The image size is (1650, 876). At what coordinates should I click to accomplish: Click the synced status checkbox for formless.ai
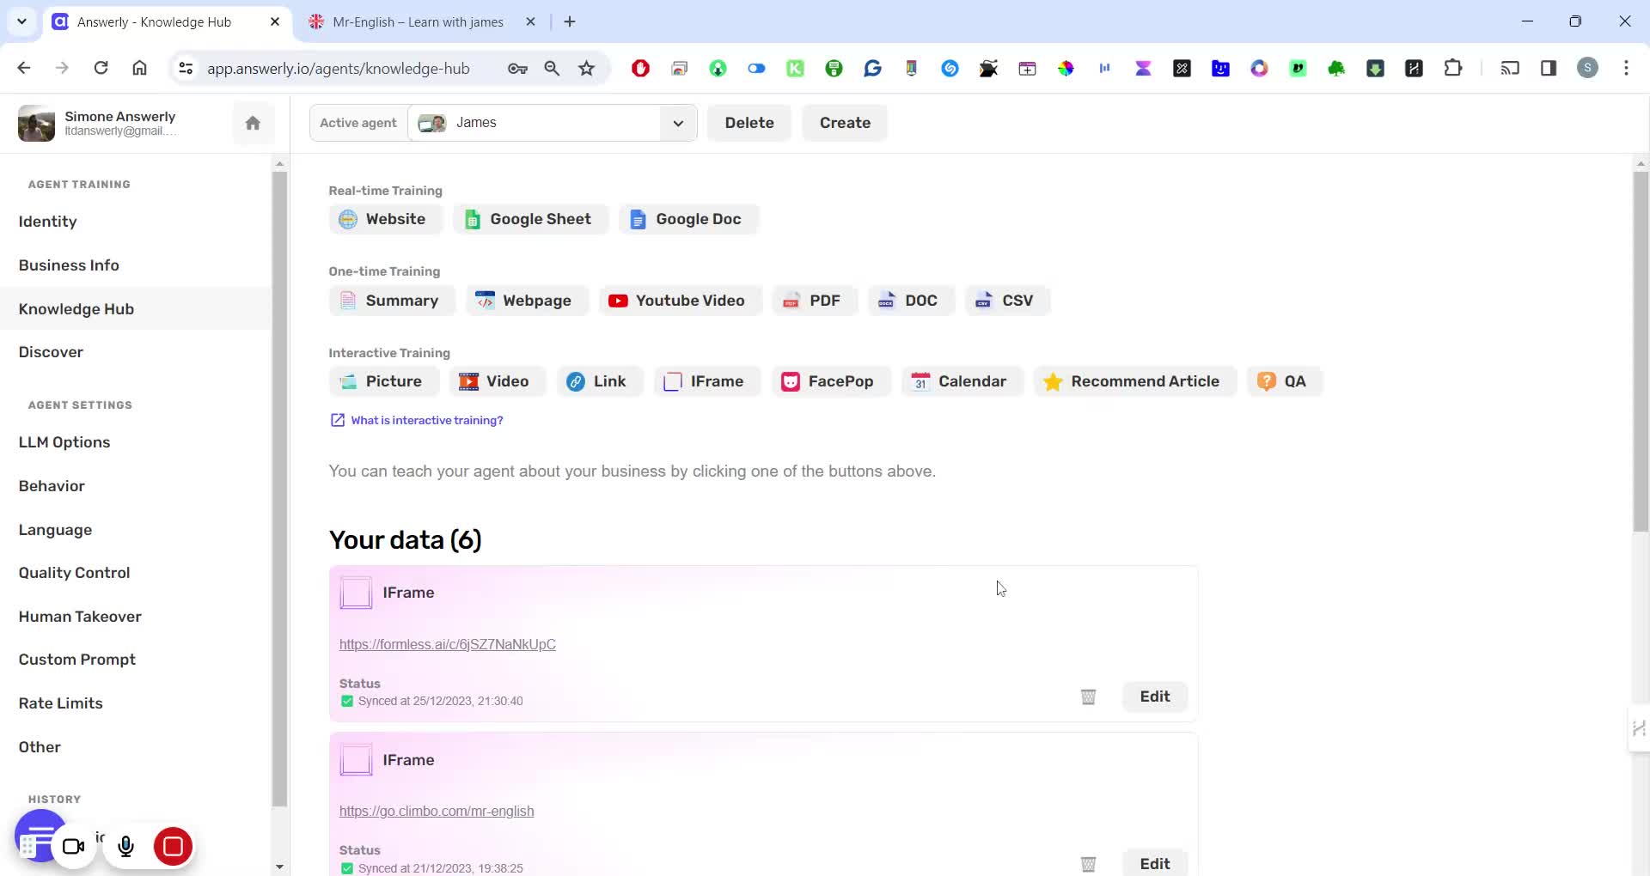pos(347,702)
